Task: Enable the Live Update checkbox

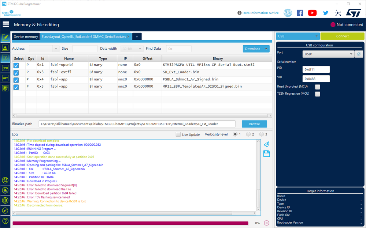Action: click(x=178, y=134)
